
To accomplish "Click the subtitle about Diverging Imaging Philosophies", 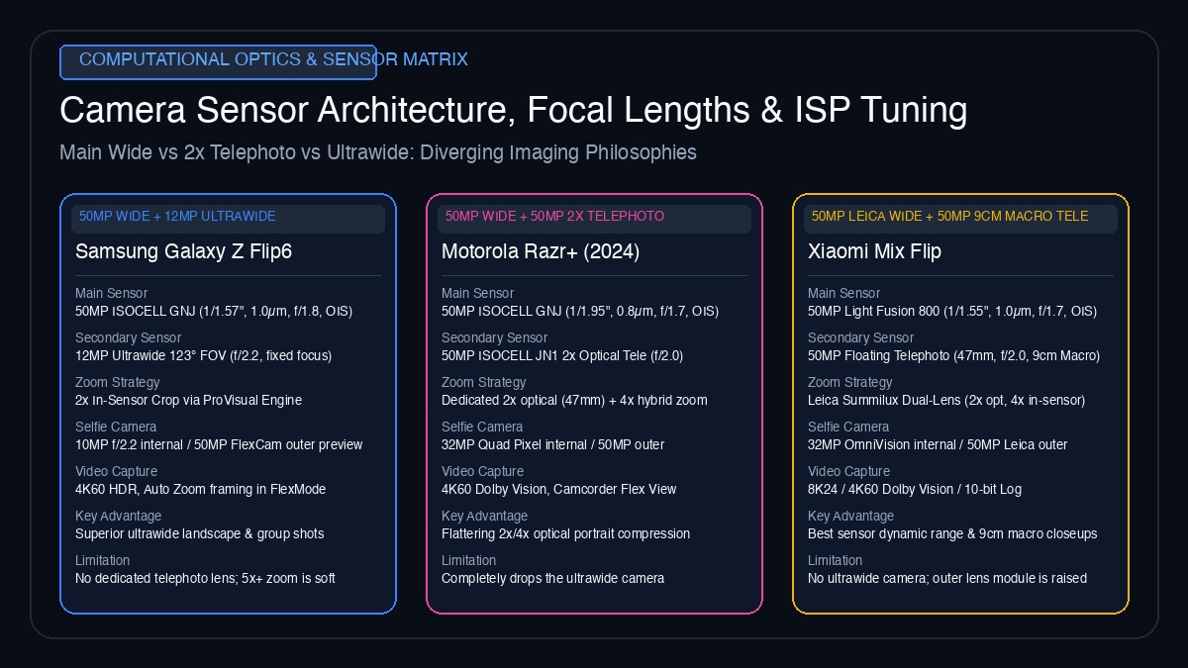I will point(378,152).
